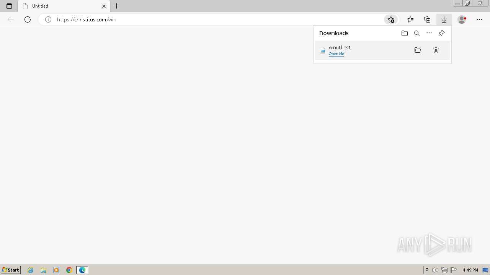Close the Untitled tab
This screenshot has height=275, width=490.
point(104,6)
